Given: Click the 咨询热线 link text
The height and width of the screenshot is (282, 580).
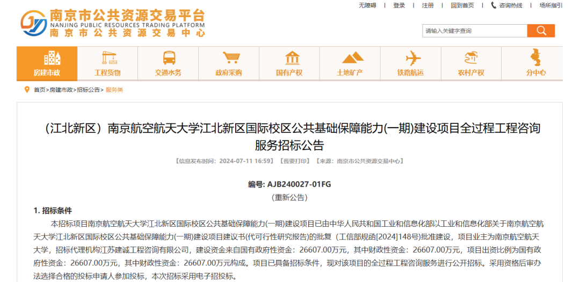Looking at the screenshot, I should tap(511, 5).
